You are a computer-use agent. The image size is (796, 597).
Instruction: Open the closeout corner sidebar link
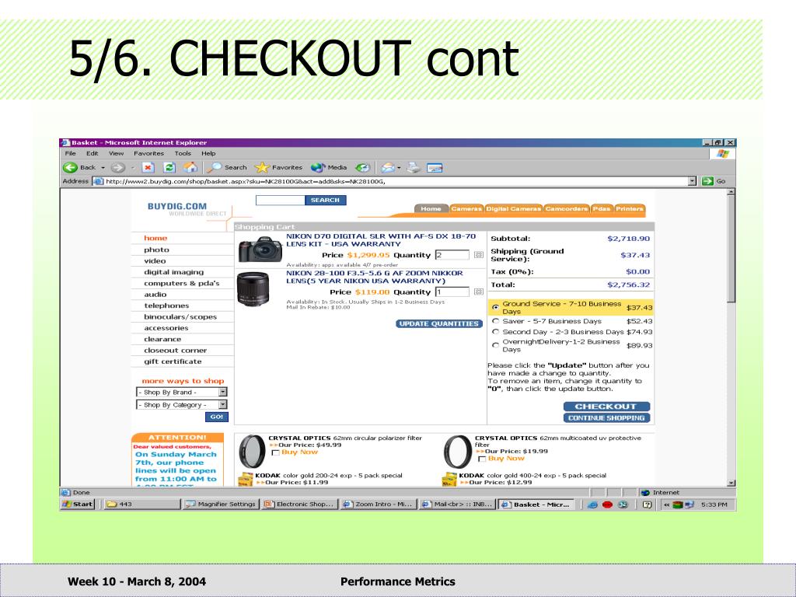click(175, 351)
